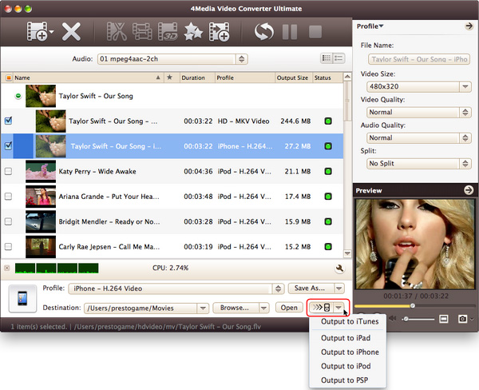Expand the Video Size 480x320 dropdown
This screenshot has width=479, height=390.
pos(418,86)
